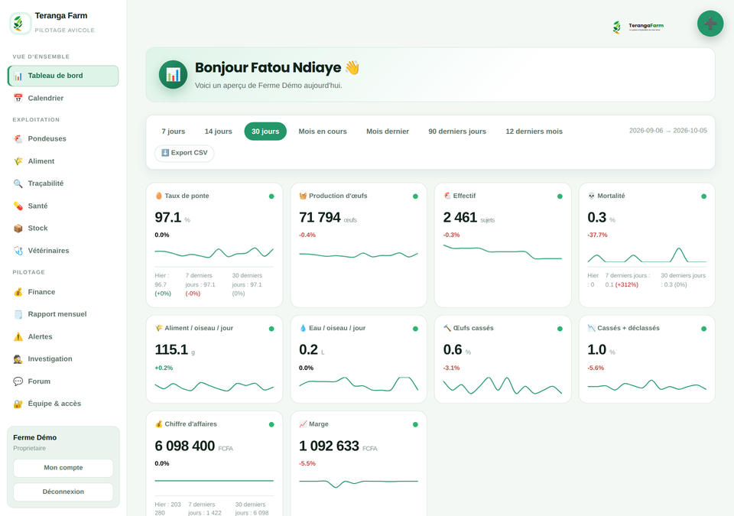
Task: Open the Pondeuses menu item
Action: point(63,138)
